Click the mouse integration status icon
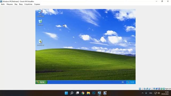 coord(161,89)
